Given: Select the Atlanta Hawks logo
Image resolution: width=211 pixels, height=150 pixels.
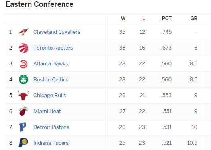Looking at the screenshot, I should [x=23, y=64].
